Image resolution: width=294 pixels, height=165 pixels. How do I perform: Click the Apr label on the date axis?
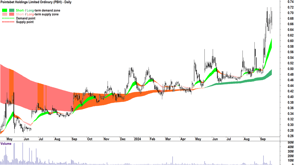[x=183, y=139]
